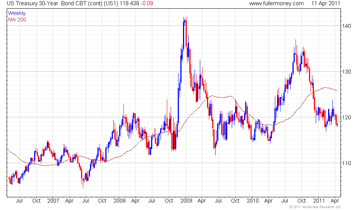Image resolution: width=360 pixels, height=210 pixels.
Task: Click the 2010 year label on time axis
Action: point(252,201)
